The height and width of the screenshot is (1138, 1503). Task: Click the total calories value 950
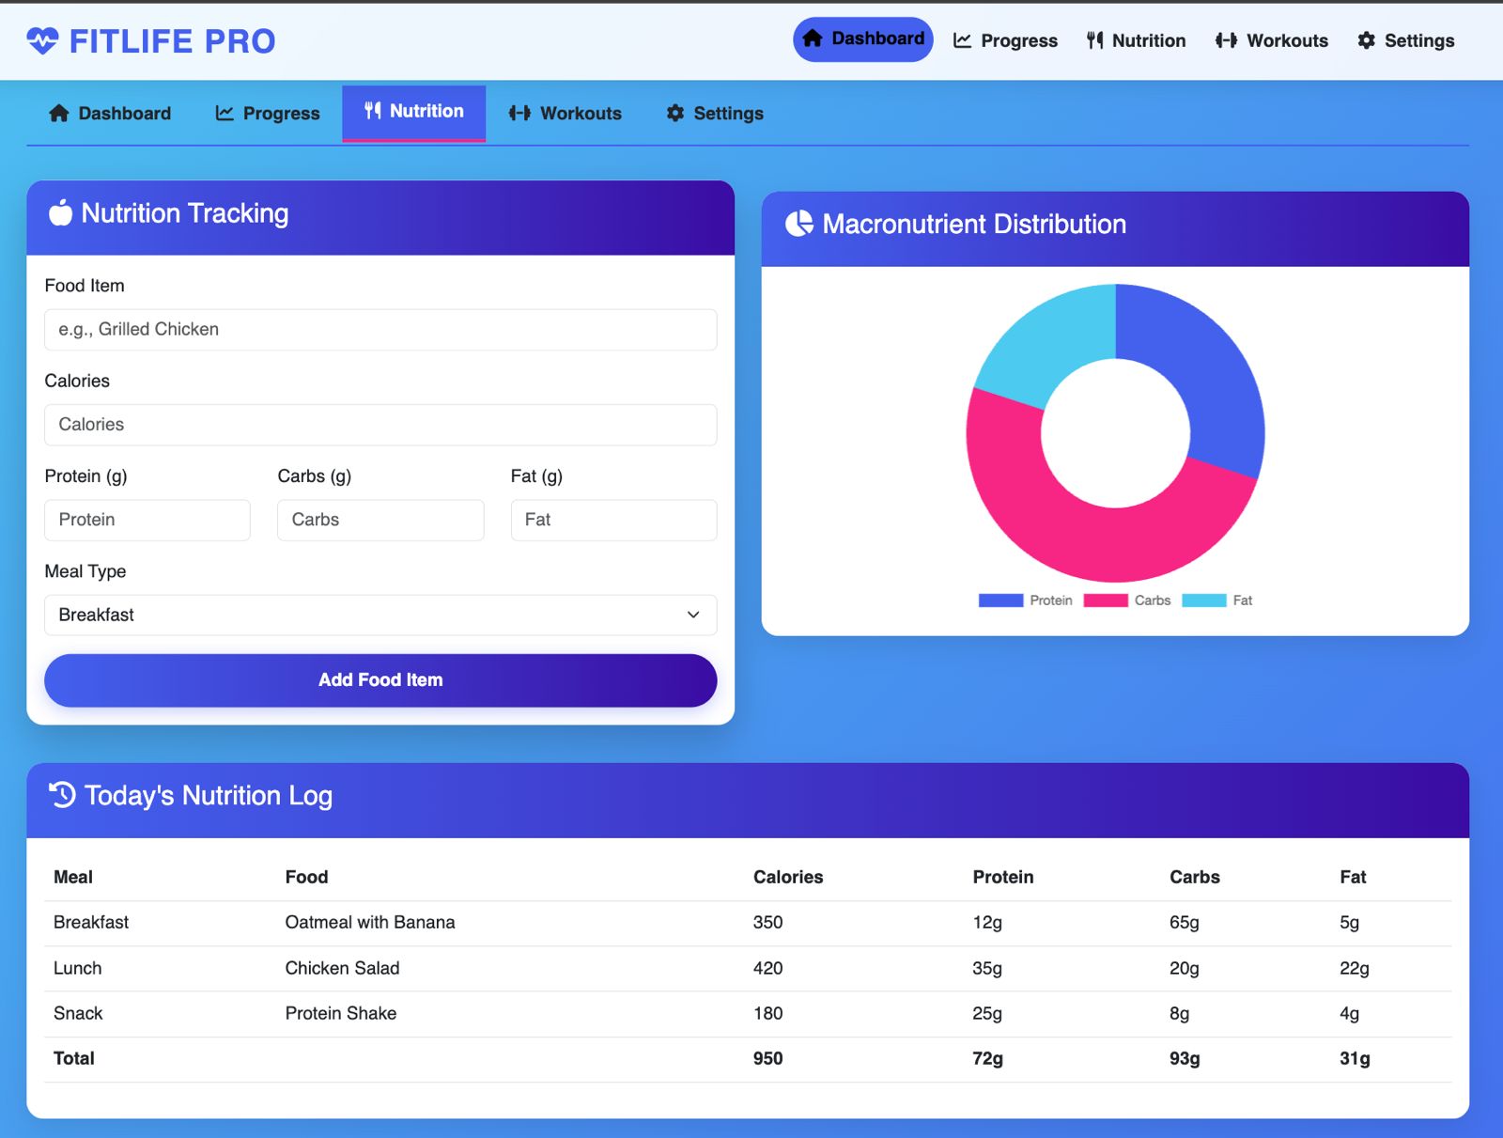[x=767, y=1058]
